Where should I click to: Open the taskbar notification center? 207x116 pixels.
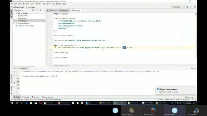[194, 103]
